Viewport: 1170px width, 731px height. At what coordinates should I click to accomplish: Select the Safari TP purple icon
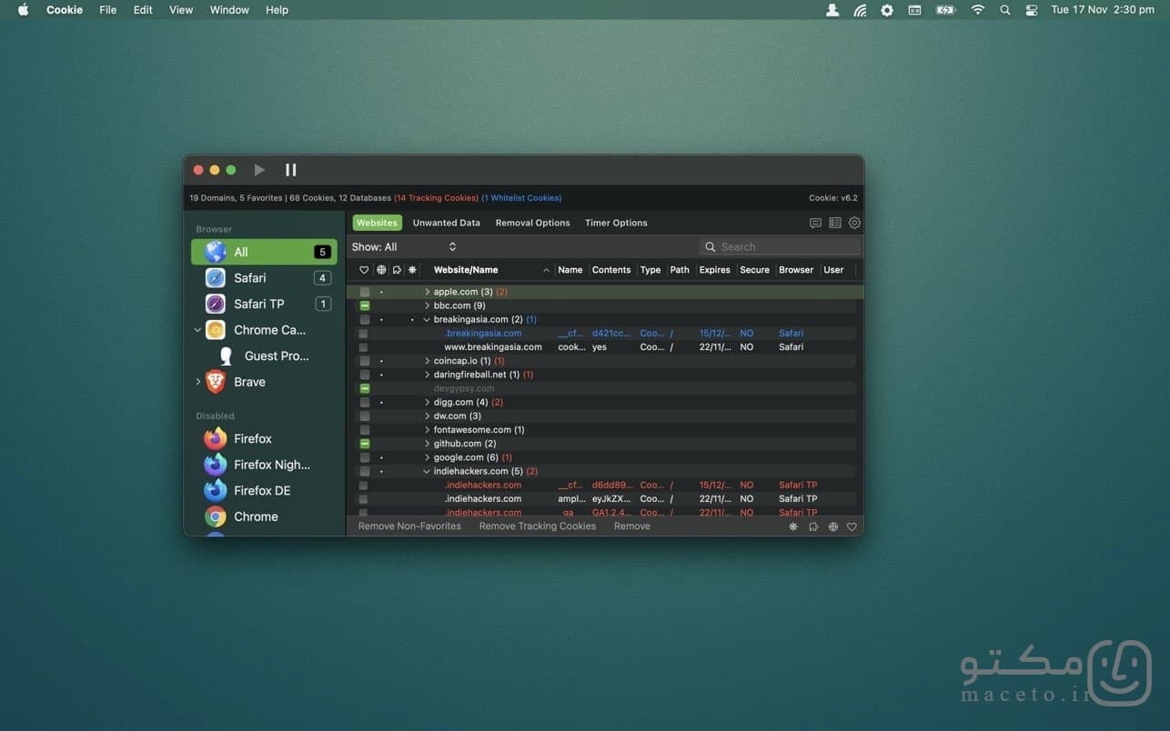pyautogui.click(x=216, y=304)
